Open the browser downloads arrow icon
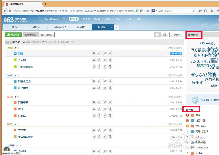Screen dimensions: 219x155 (212, 11)
